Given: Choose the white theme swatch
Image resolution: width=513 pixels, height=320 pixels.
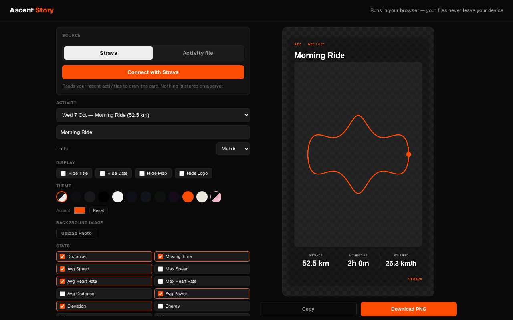Looking at the screenshot, I should [118, 197].
